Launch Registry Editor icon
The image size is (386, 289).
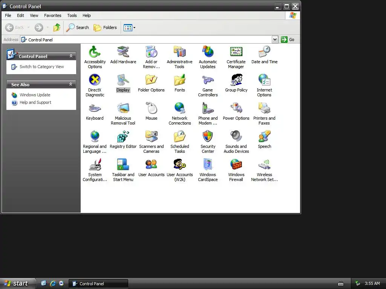(123, 137)
